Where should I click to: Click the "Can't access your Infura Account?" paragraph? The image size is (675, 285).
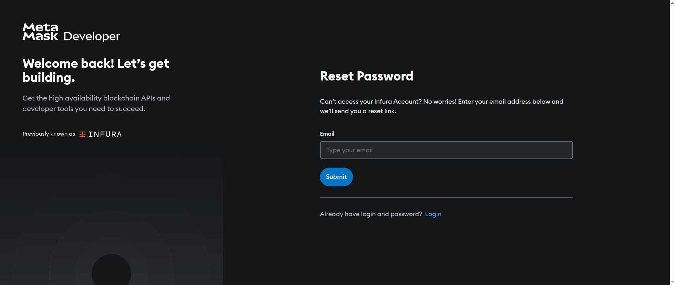coord(441,106)
